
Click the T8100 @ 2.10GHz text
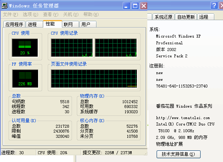pyautogui.click(x=176, y=131)
